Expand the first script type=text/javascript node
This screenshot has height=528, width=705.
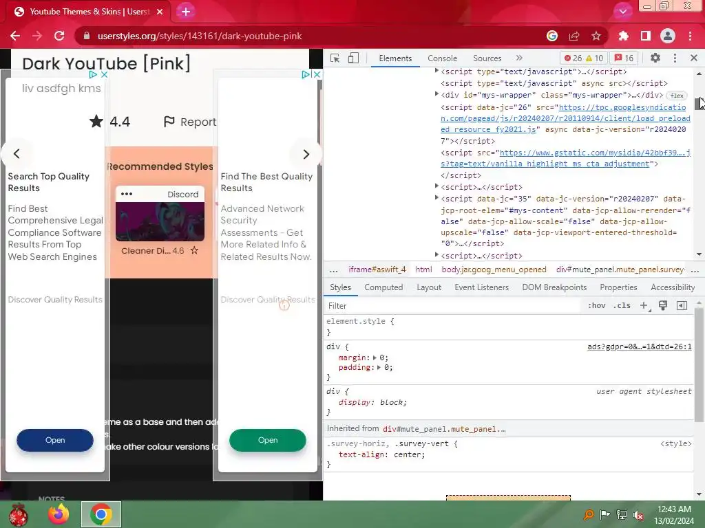436,71
